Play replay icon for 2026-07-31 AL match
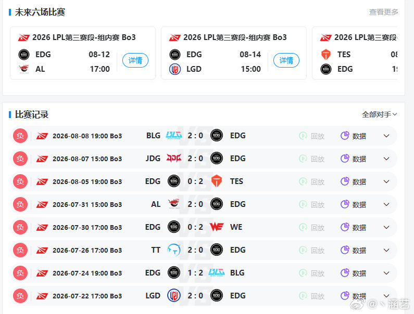 [303, 204]
